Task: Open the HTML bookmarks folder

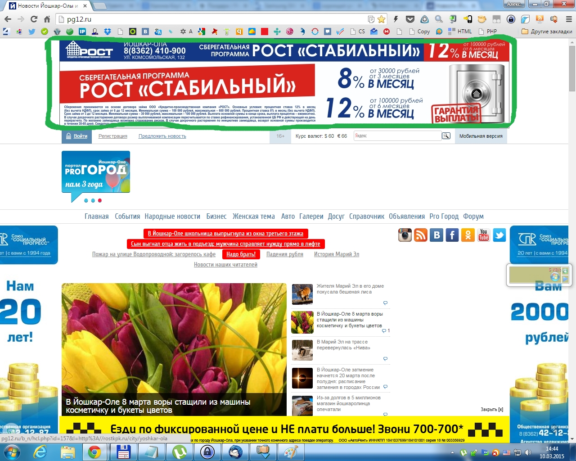Action: pyautogui.click(x=460, y=32)
